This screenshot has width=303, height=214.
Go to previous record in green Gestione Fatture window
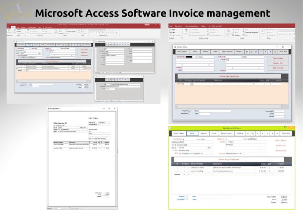[263, 133]
